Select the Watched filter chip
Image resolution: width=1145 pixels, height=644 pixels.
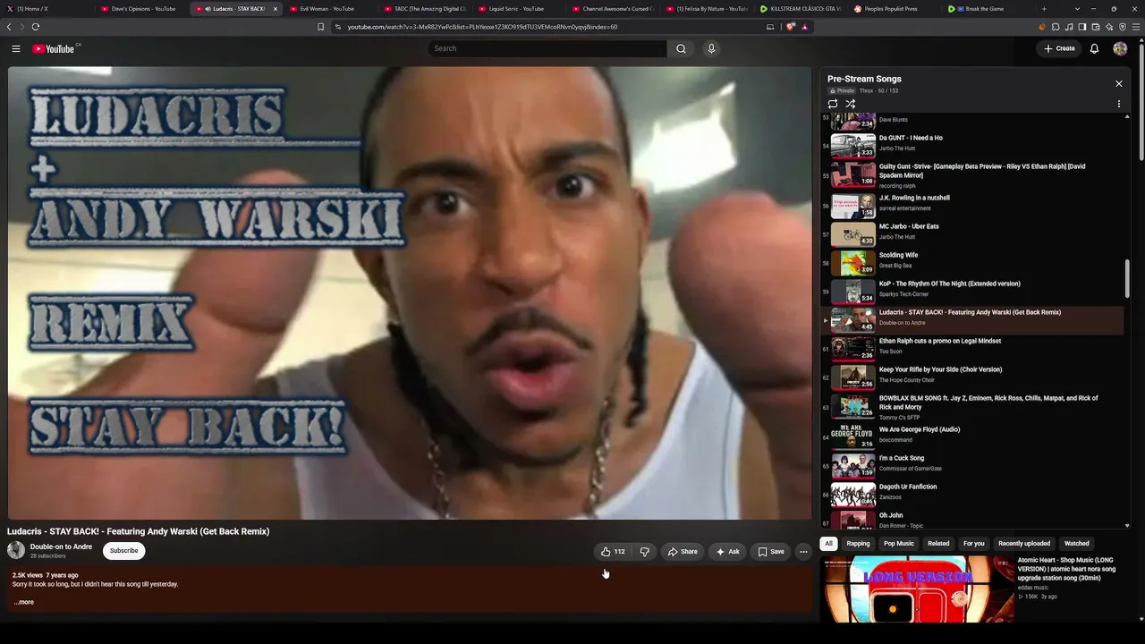click(x=1077, y=544)
